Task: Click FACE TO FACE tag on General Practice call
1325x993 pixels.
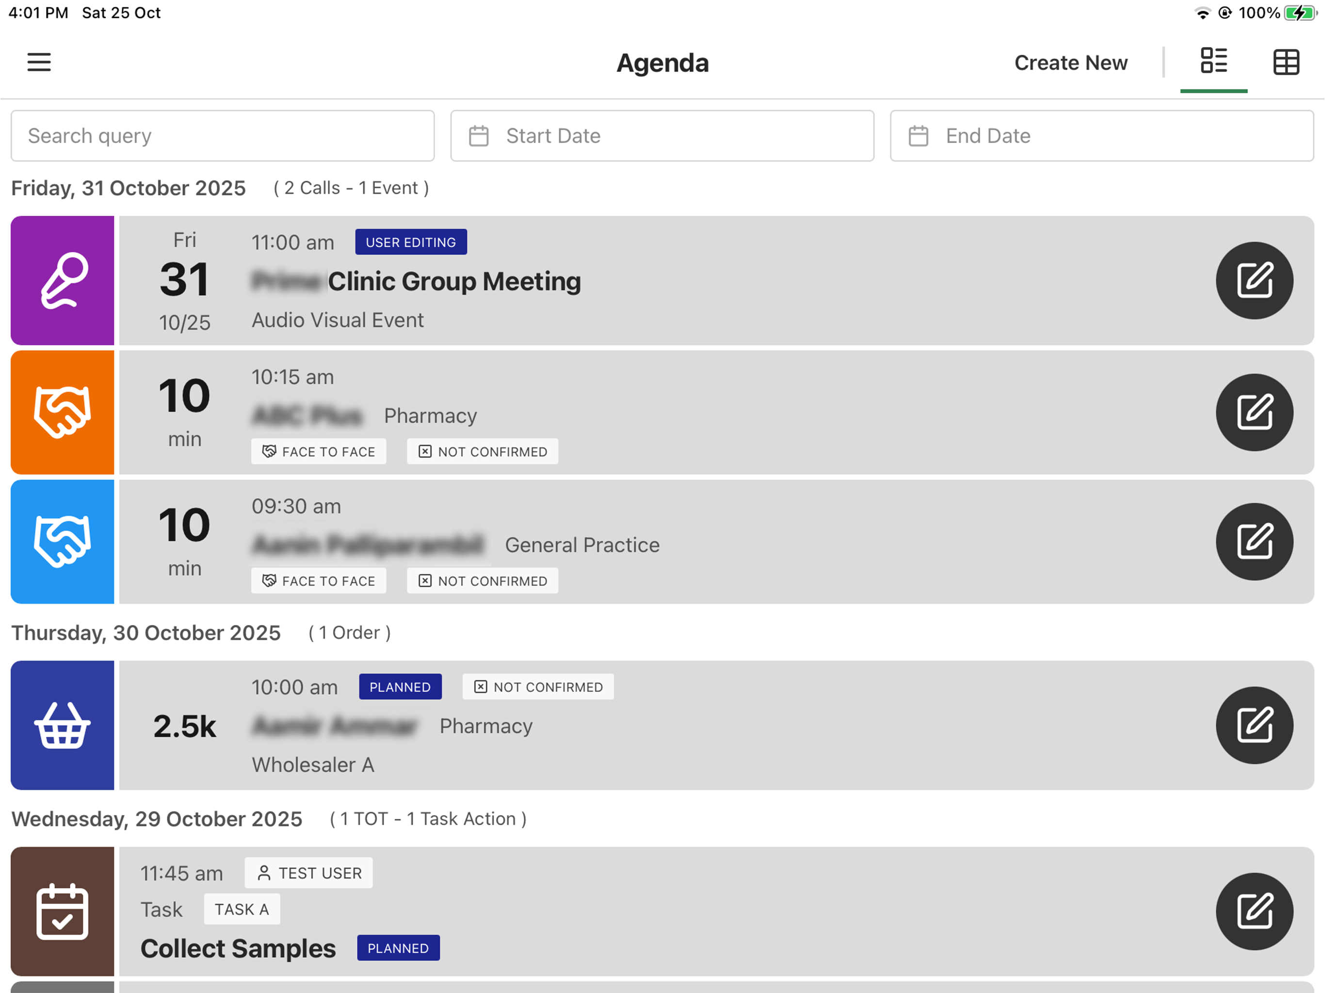Action: [319, 581]
